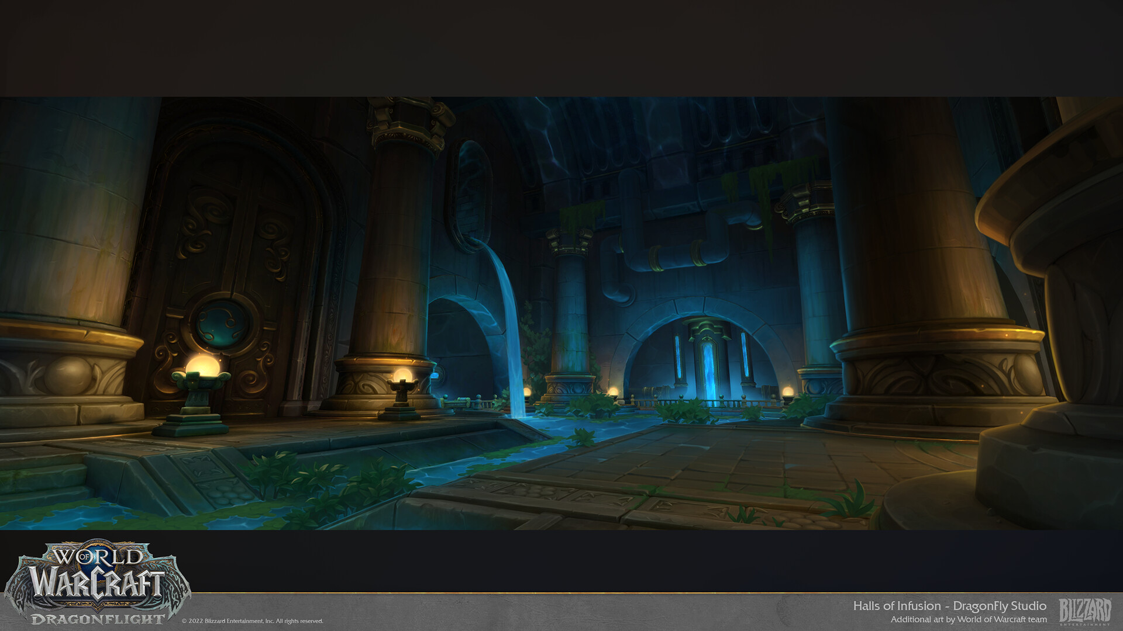Click the glowing orb lamp beside the door
This screenshot has width=1123, height=631.
click(x=202, y=366)
